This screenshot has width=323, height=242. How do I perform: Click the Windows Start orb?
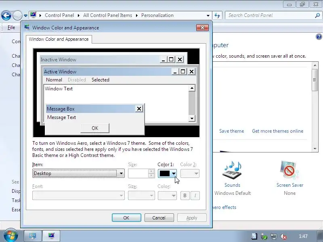tap(10, 235)
